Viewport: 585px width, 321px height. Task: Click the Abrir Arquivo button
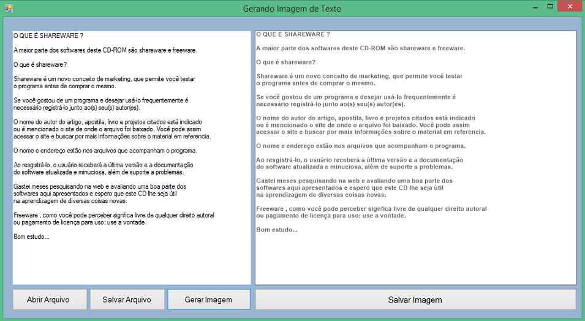tap(50, 300)
